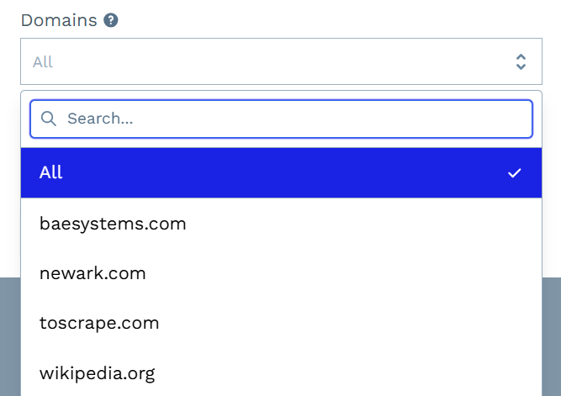Screen dimensions: 561x396
Task: Click the 'All' placeholder in Domains selector
Action: point(43,61)
